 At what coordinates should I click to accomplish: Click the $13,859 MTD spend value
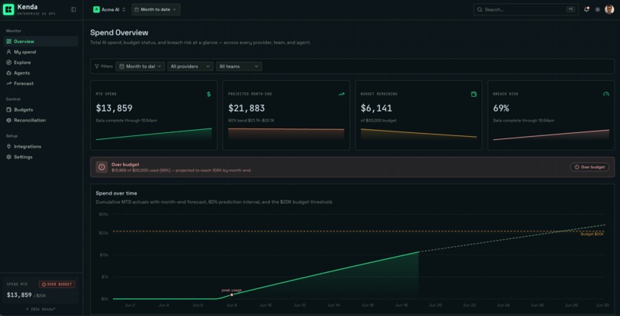point(115,108)
